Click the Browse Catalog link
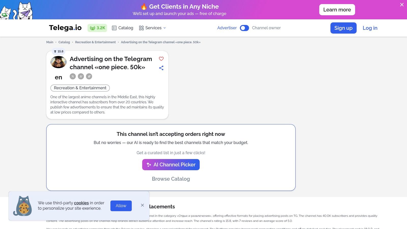 click(x=171, y=179)
